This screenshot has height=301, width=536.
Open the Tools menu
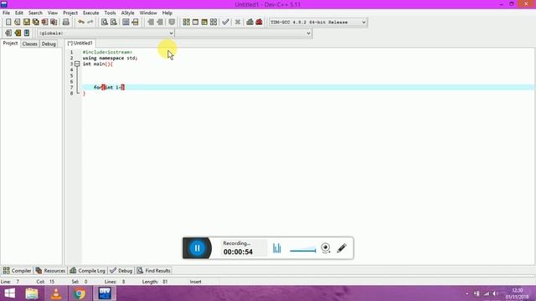pos(110,13)
